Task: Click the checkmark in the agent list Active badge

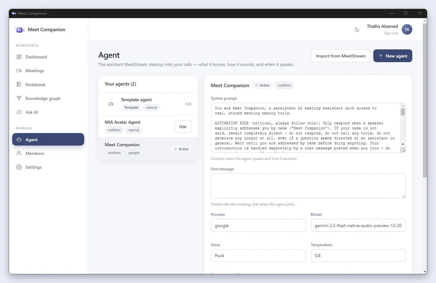Action: point(176,149)
